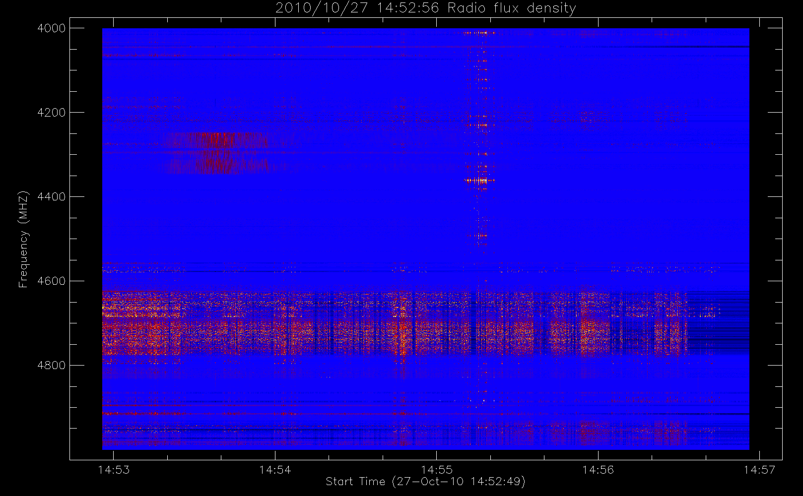Click the 14:53 time tick label
803x496 pixels.
tap(114, 470)
